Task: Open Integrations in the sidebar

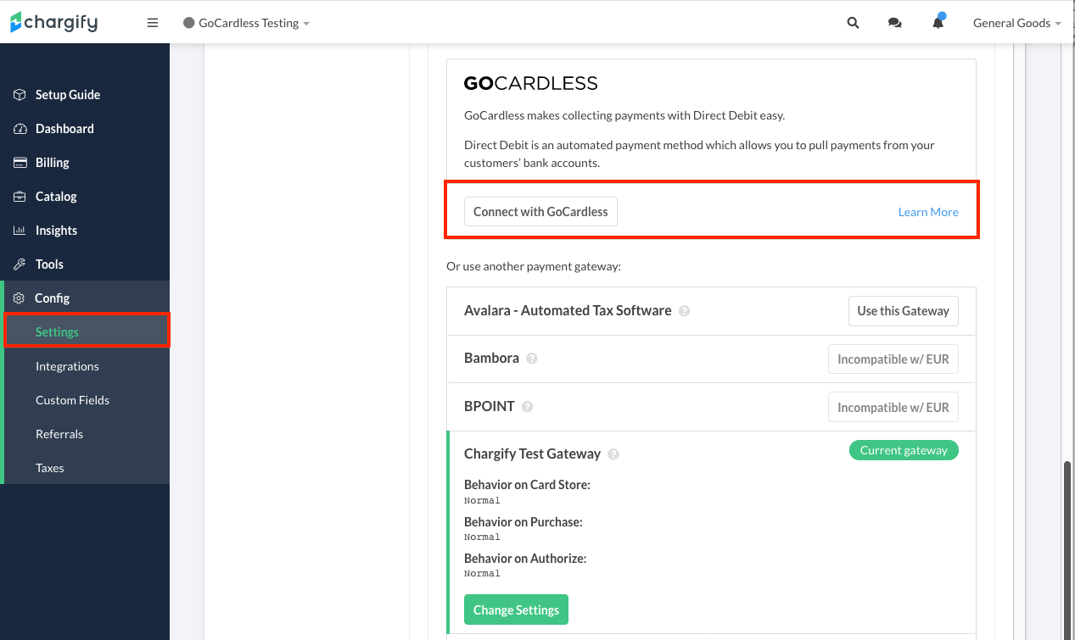Action: [x=67, y=366]
